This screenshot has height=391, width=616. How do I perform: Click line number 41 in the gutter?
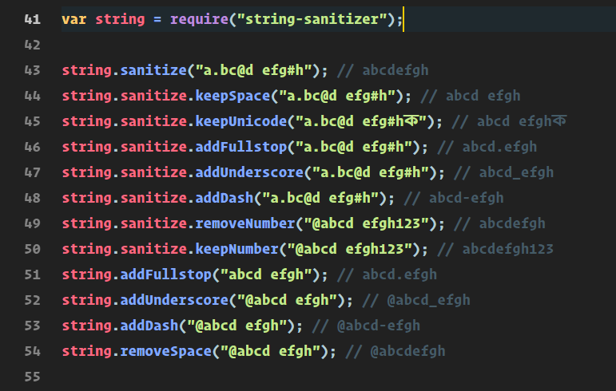point(32,19)
